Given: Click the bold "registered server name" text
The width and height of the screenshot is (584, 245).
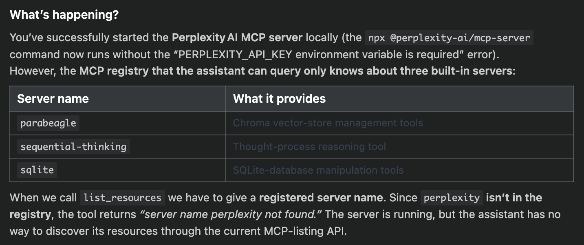Looking at the screenshot, I should pos(321,198).
